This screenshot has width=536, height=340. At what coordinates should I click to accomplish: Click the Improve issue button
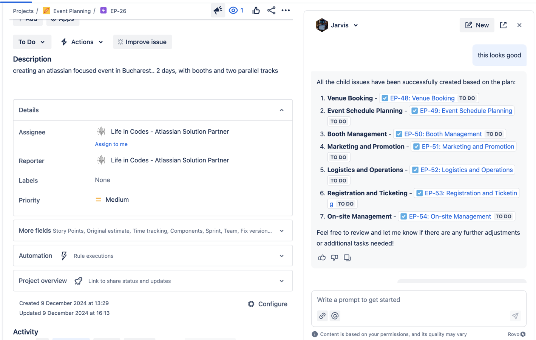(142, 42)
